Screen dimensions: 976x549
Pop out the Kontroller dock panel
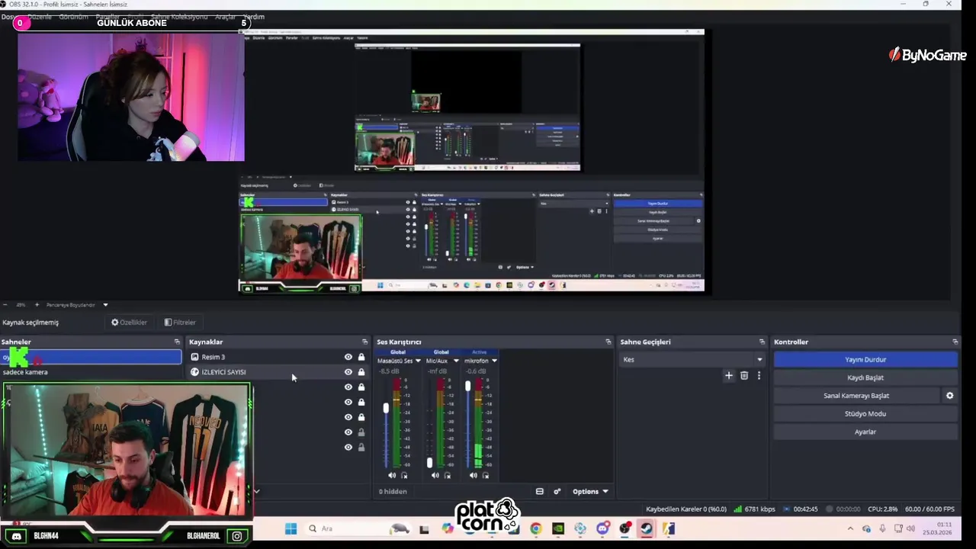tap(955, 342)
